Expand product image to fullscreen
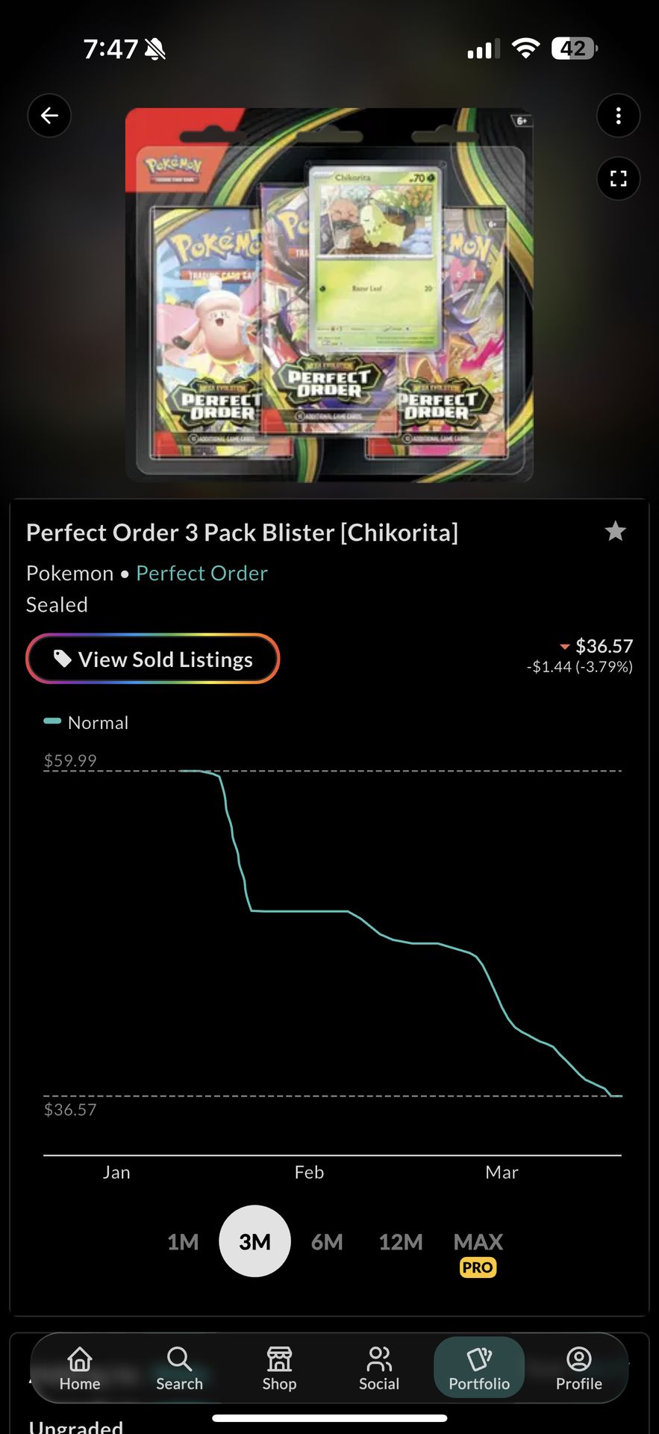 pos(618,179)
